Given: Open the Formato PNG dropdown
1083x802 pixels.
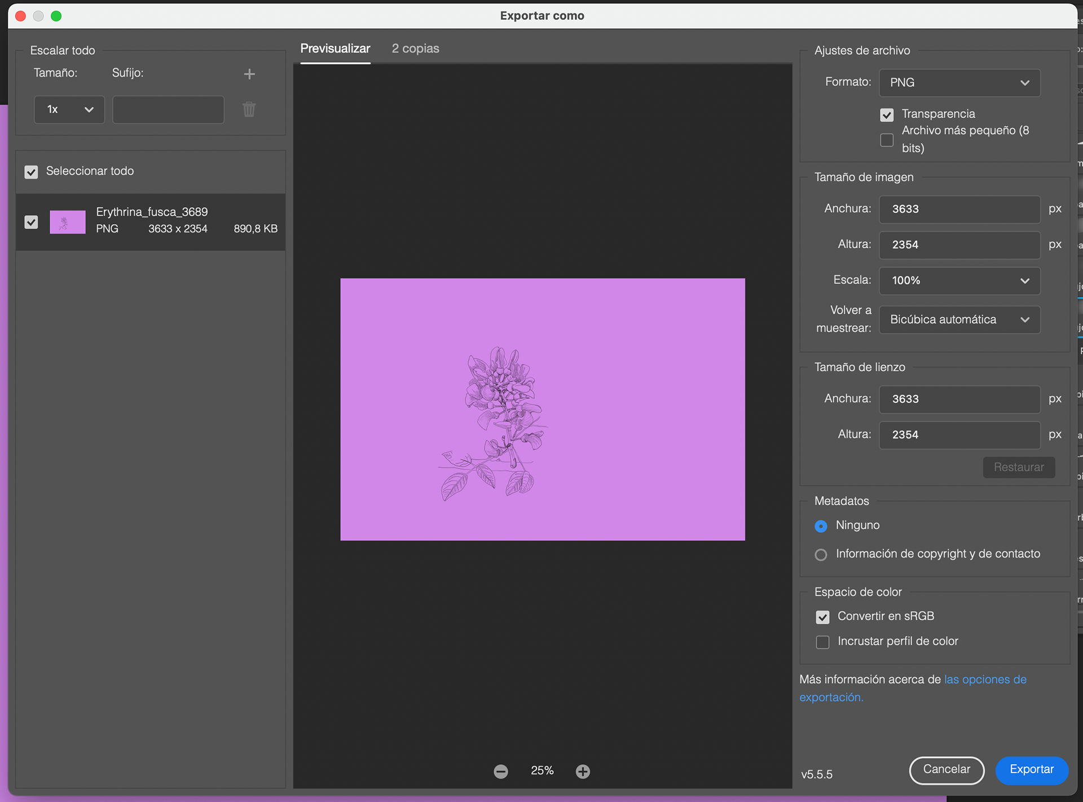Looking at the screenshot, I should (x=959, y=82).
